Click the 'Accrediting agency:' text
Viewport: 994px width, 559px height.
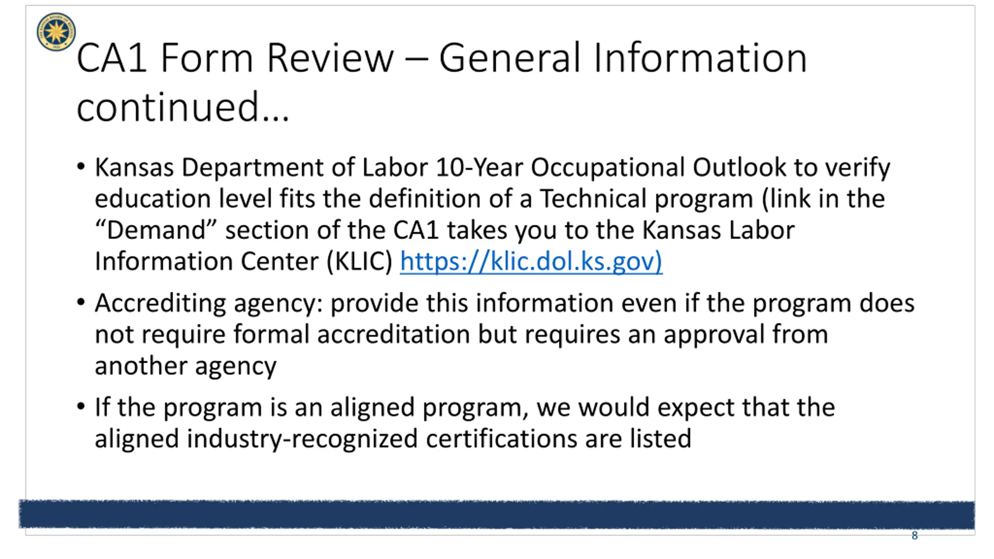(x=209, y=304)
